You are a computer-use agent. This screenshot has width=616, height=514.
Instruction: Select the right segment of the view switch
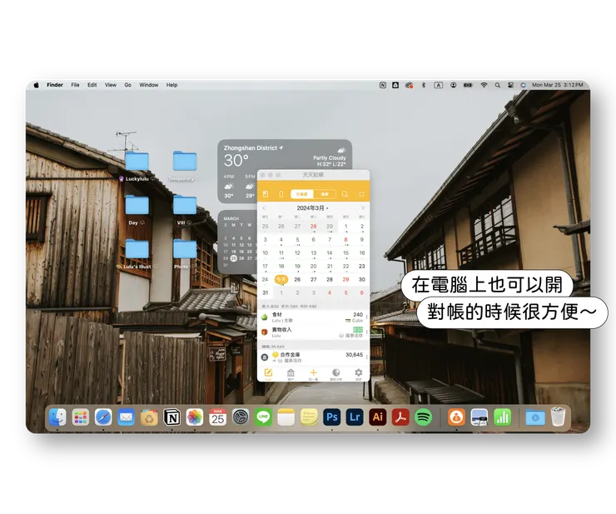[325, 194]
